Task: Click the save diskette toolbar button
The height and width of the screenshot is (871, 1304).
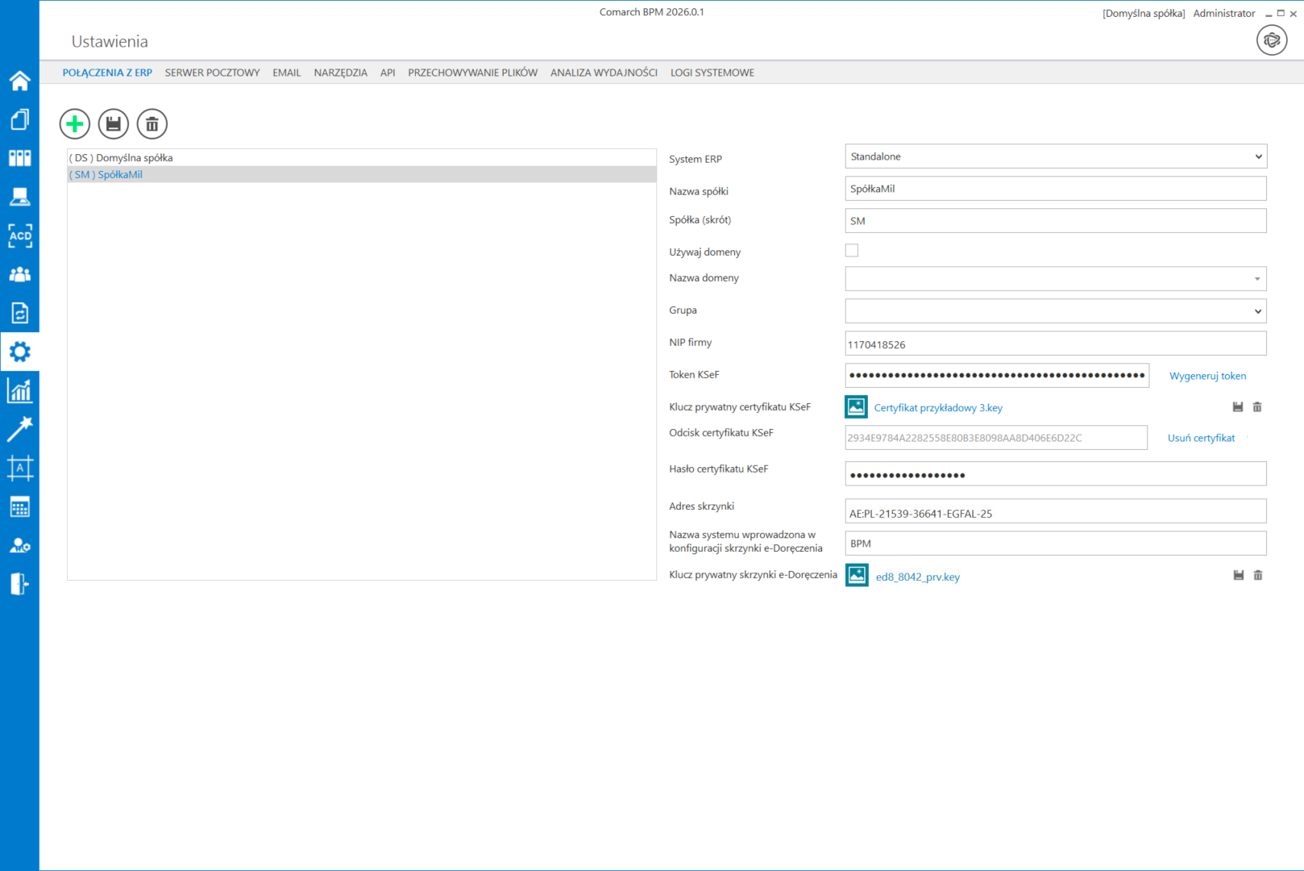Action: (114, 124)
